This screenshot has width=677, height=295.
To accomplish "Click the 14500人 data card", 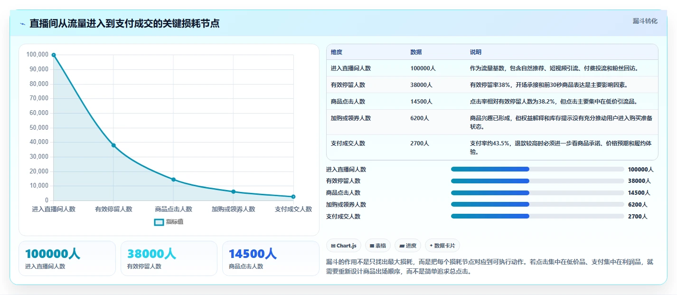I will click(271, 258).
